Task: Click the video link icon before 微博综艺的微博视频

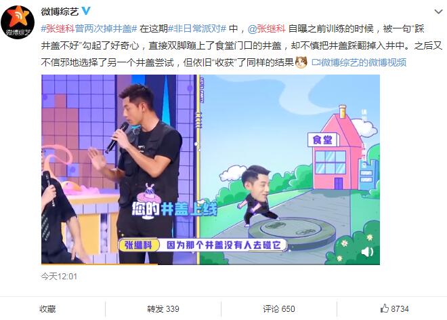Action: point(316,62)
